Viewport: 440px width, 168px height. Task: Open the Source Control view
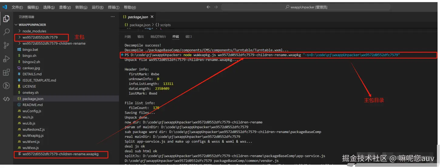[6, 45]
